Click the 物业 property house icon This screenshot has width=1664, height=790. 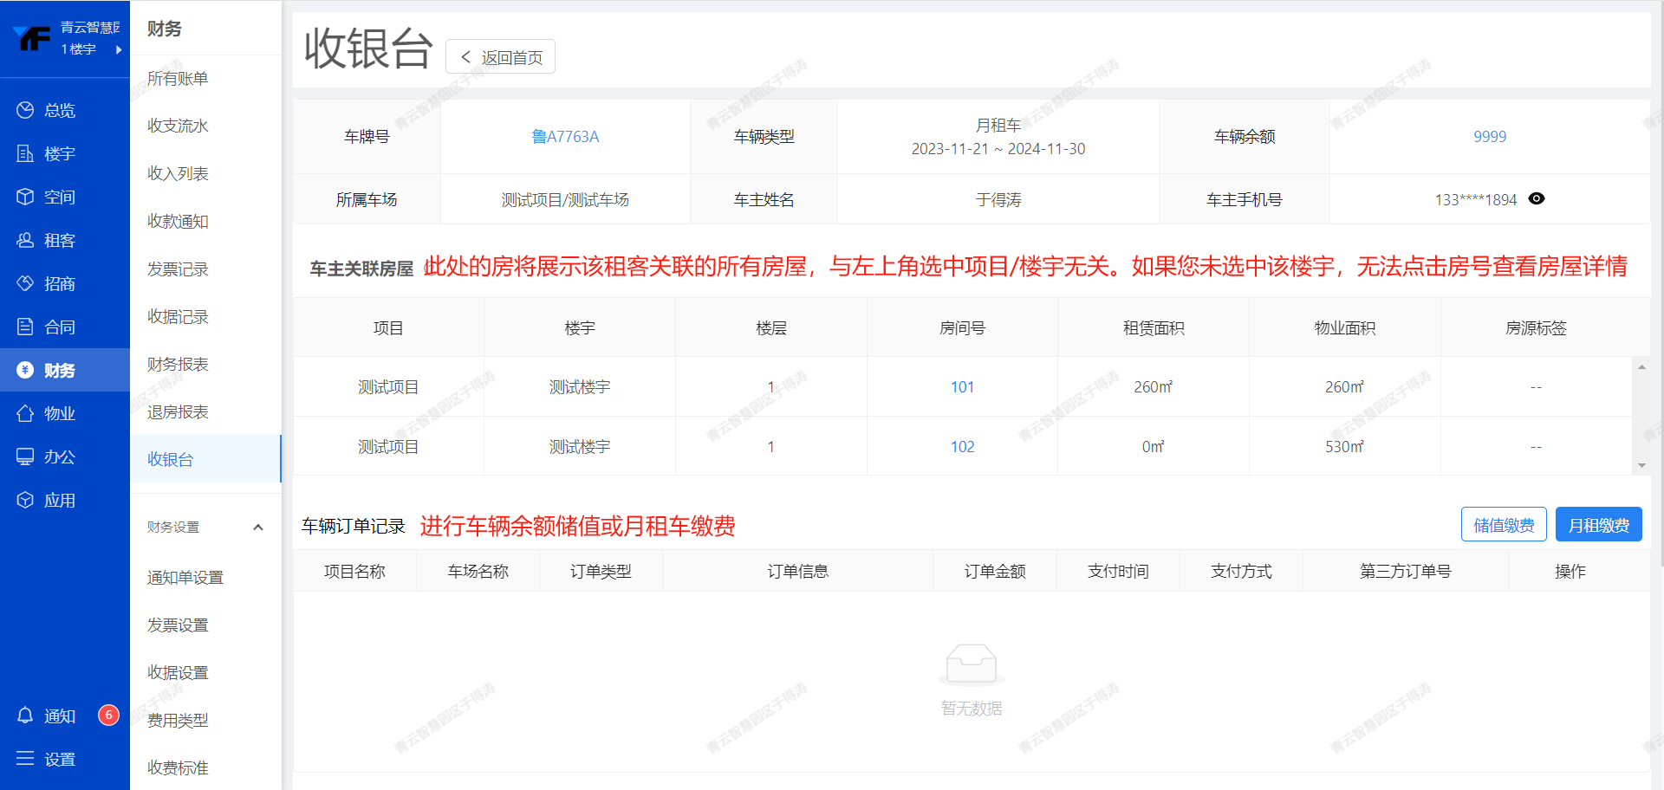coord(25,413)
